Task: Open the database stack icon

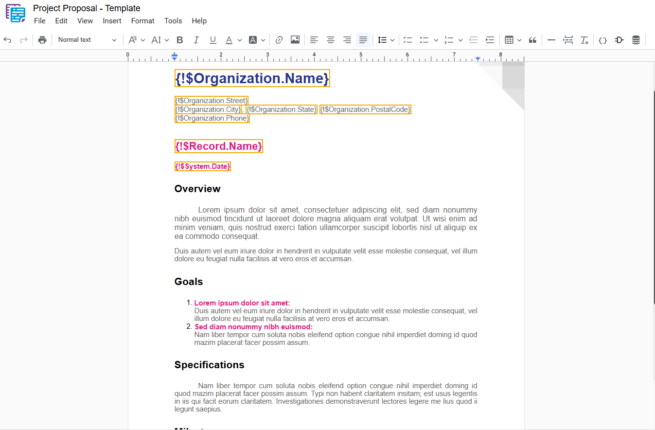Action: coord(636,40)
